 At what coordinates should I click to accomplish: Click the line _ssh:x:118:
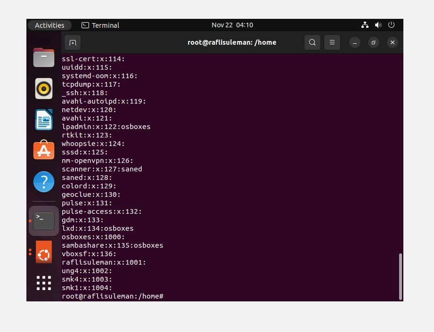pos(85,93)
